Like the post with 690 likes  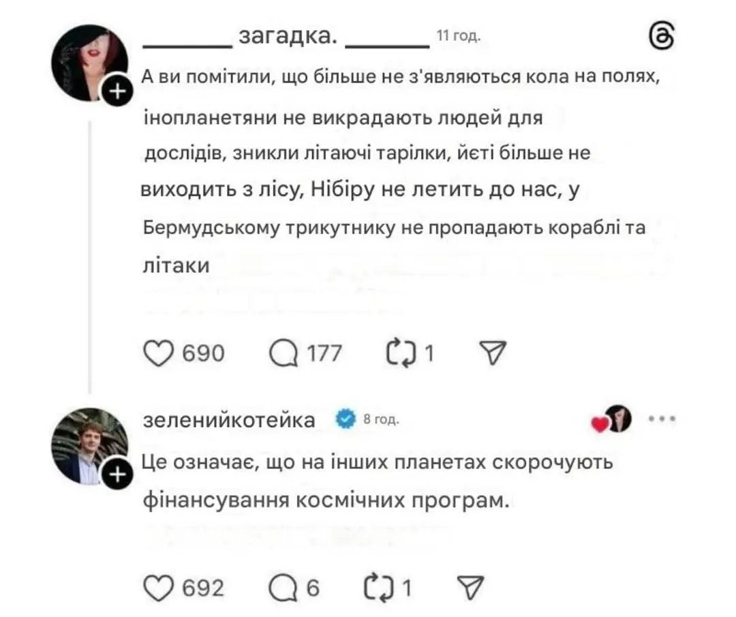[x=158, y=352]
